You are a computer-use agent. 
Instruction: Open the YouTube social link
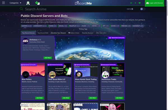tap(140, 3)
